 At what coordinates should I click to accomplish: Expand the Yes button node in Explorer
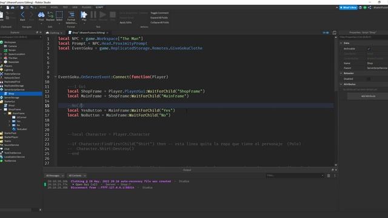pos(10,121)
